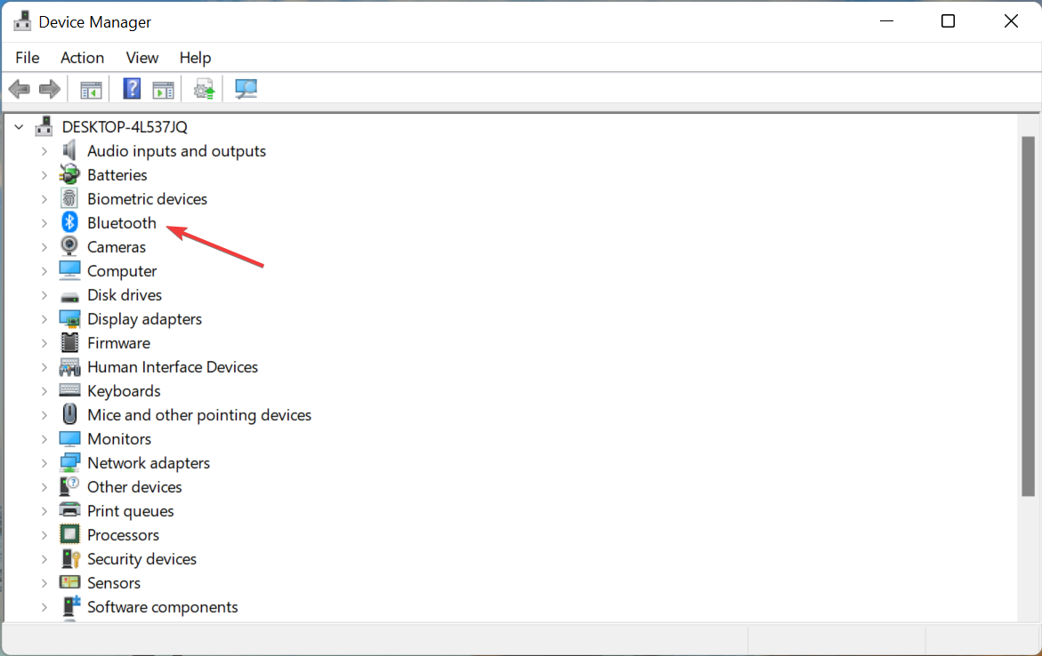Click the Forward arrow toolbar icon
Screen dimensions: 1042x656
[50, 88]
